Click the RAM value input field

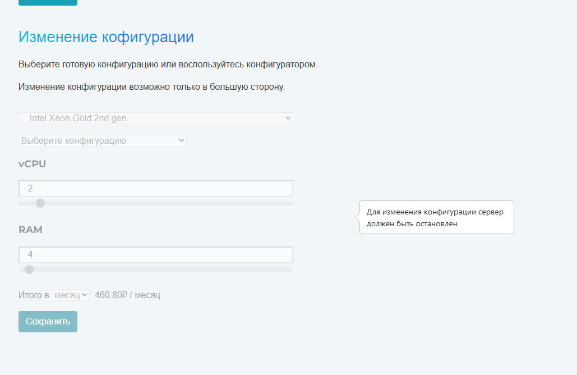(156, 255)
